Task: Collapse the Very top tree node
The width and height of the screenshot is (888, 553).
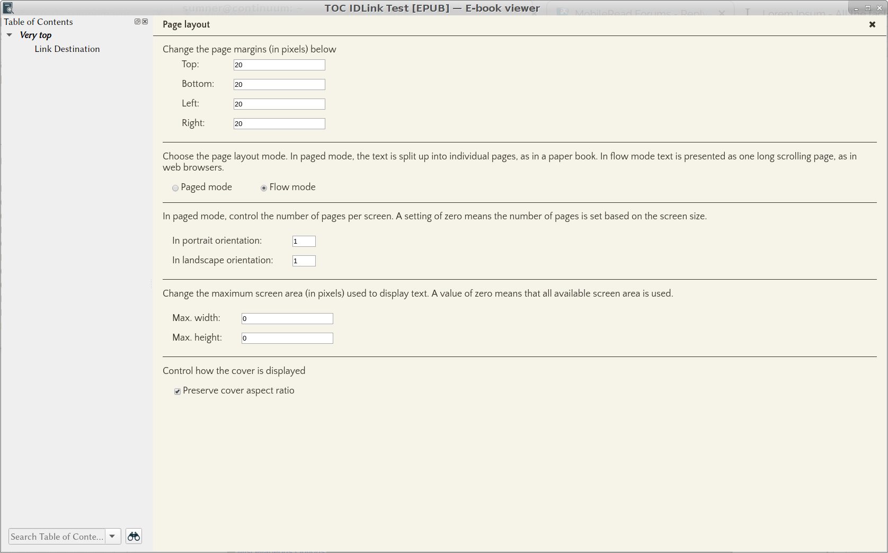Action: [10, 35]
